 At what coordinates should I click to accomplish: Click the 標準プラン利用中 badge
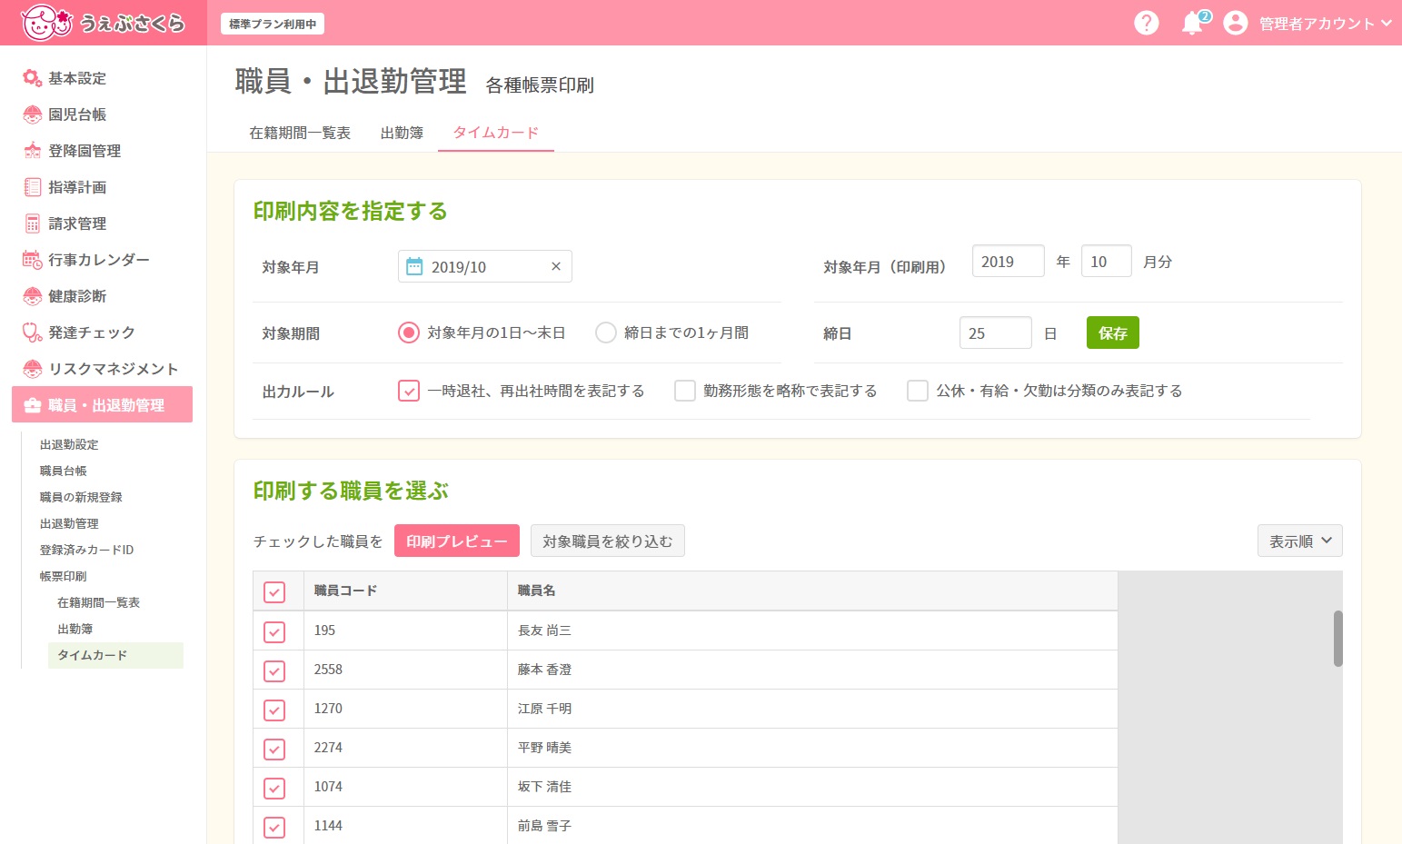point(273,24)
